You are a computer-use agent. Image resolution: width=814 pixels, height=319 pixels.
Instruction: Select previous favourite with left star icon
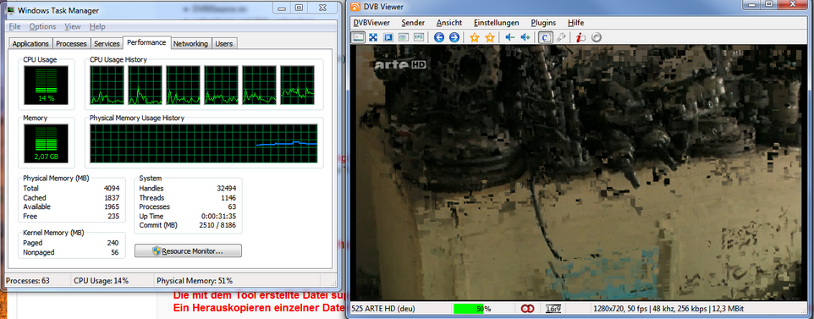coord(475,37)
